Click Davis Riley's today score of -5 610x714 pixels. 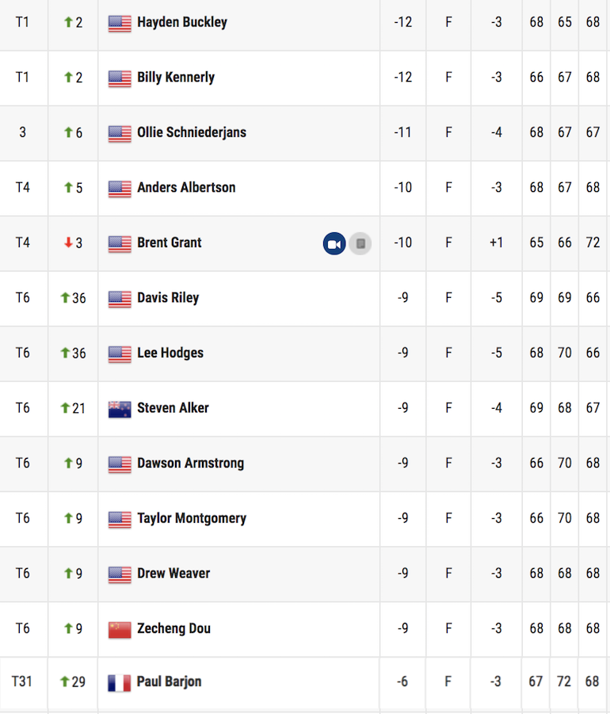[496, 298]
